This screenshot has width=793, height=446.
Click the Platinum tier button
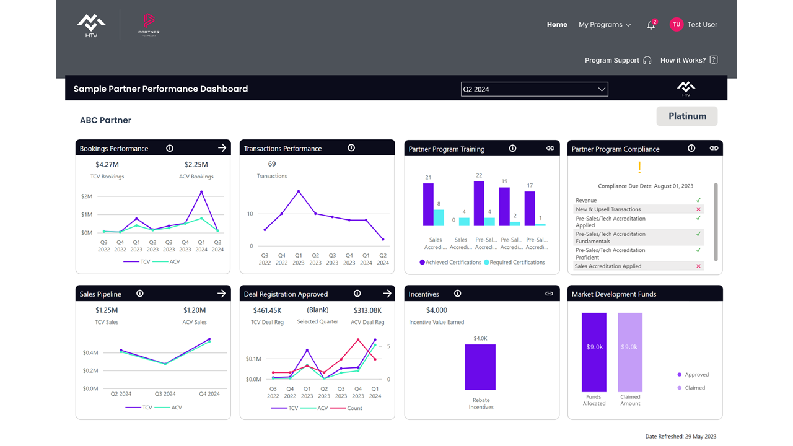tap(687, 116)
